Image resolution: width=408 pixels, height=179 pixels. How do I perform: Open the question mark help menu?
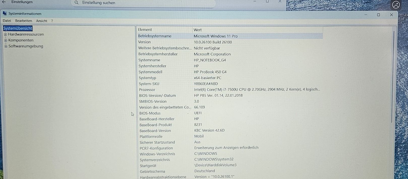coord(52,21)
